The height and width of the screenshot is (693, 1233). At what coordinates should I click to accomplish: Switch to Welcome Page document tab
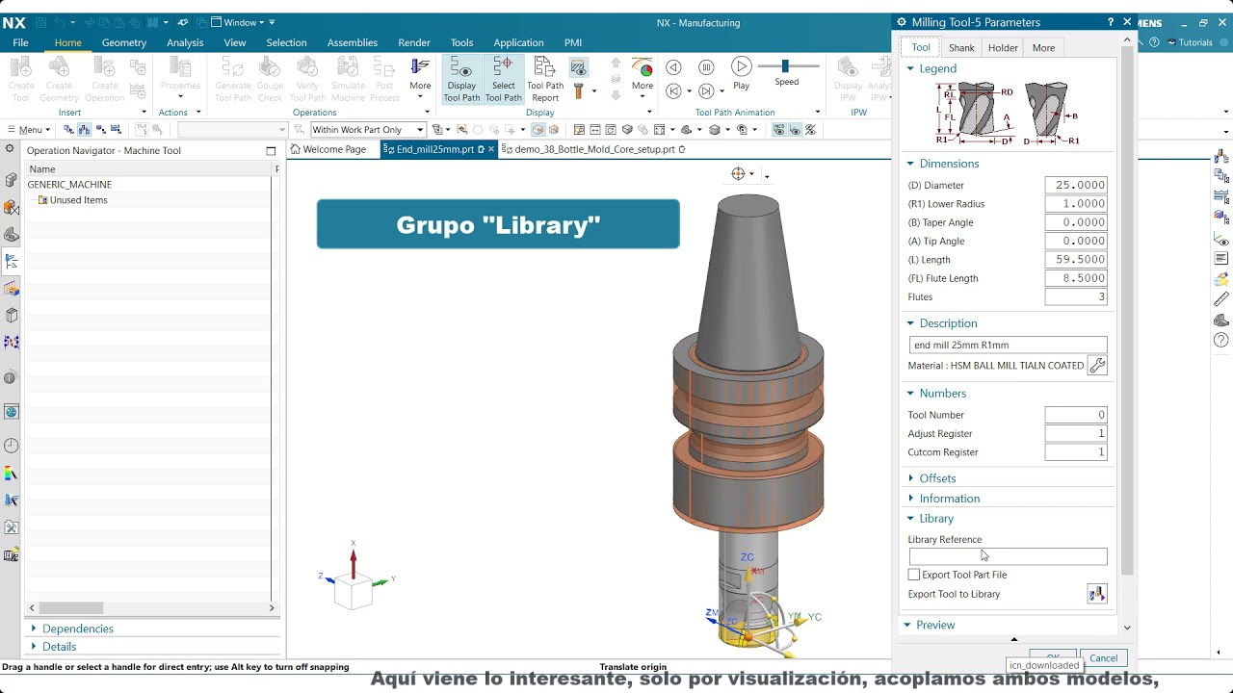[x=327, y=149]
